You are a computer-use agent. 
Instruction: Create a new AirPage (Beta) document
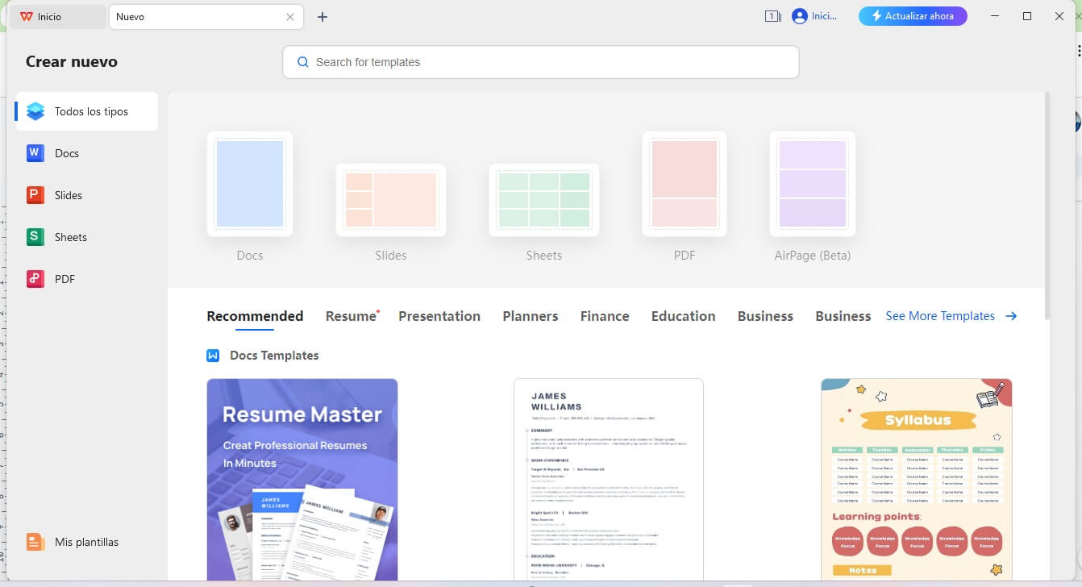(x=812, y=184)
